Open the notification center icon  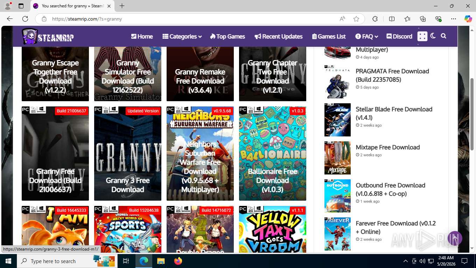tap(464, 261)
